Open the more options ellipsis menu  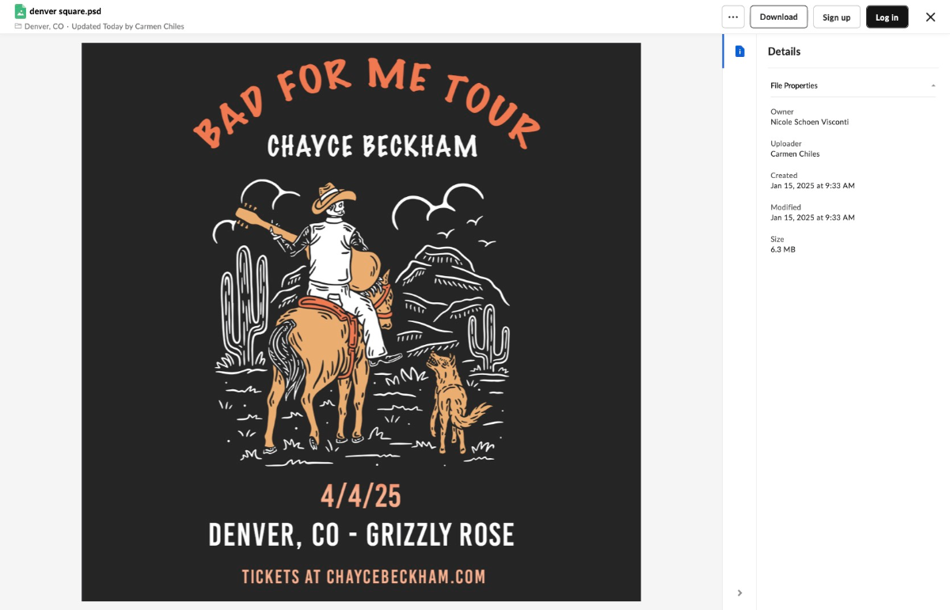click(x=733, y=17)
